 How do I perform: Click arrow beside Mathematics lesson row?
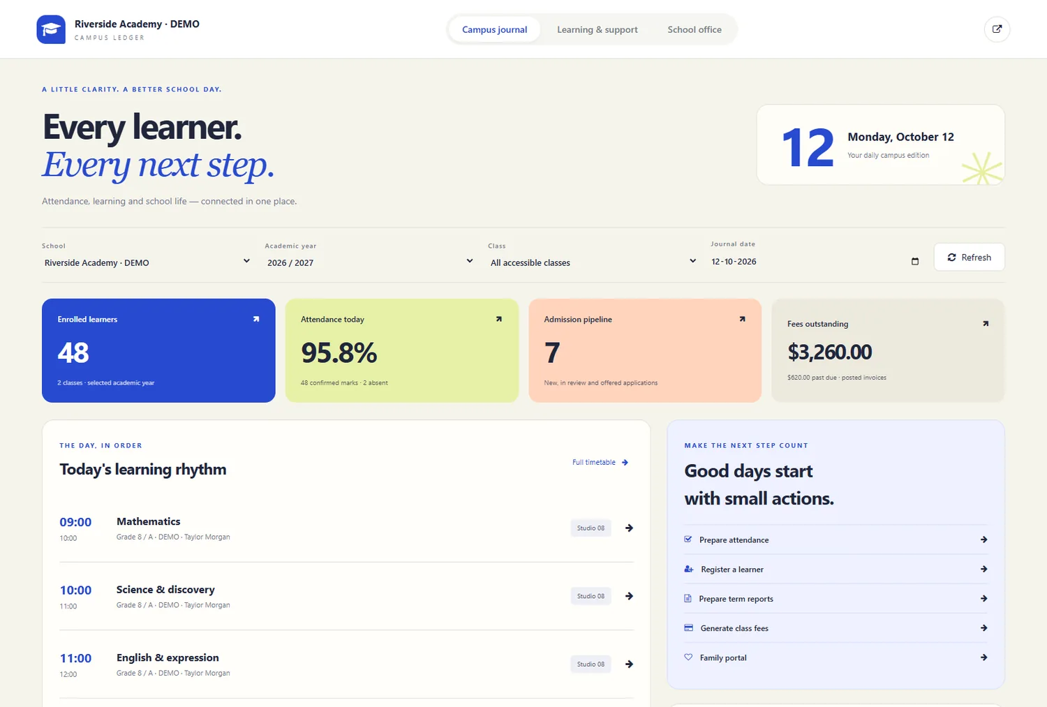click(x=629, y=528)
